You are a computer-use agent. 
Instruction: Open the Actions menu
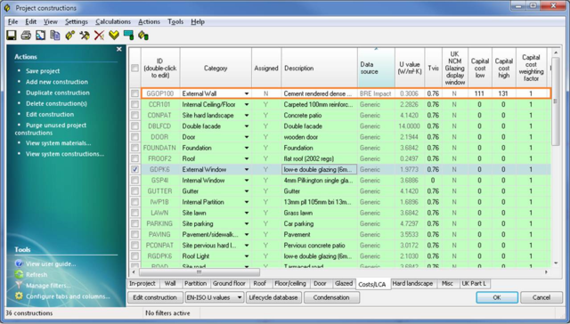point(149,21)
